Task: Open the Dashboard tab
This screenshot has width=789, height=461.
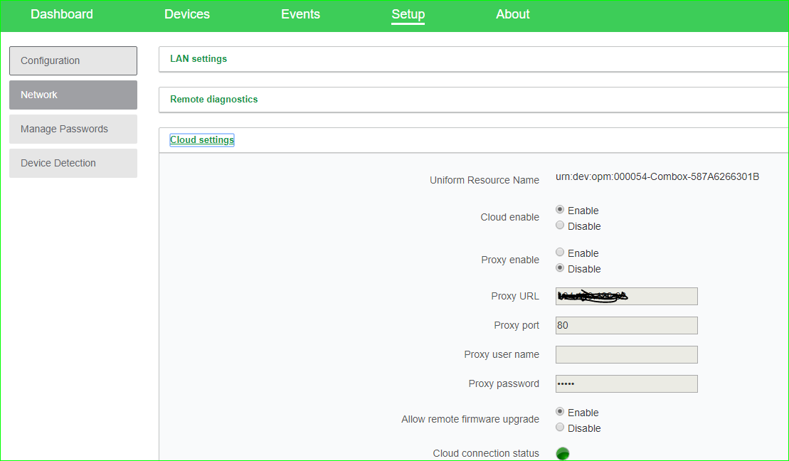Action: coord(61,14)
